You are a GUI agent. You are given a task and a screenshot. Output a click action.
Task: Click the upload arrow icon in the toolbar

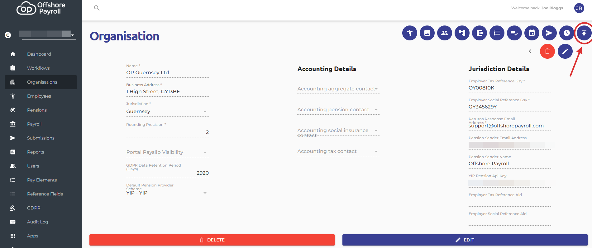tap(584, 33)
